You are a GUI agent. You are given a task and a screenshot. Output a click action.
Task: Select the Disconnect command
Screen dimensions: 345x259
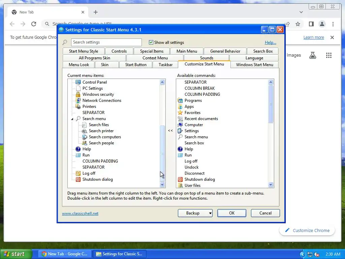point(194,173)
